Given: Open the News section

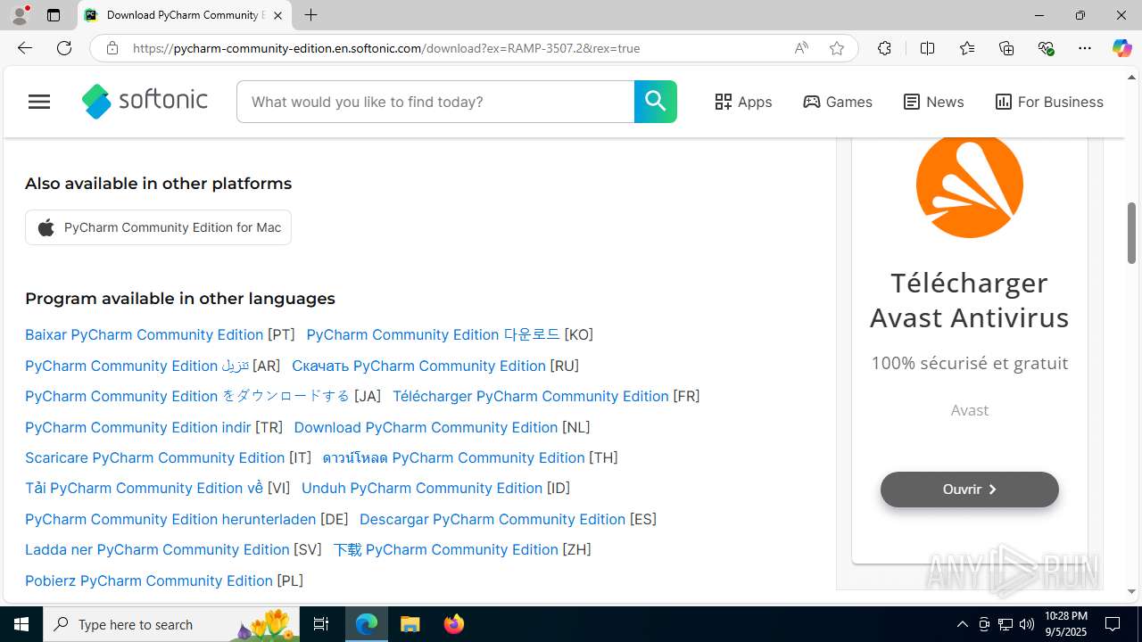Looking at the screenshot, I should click(933, 102).
